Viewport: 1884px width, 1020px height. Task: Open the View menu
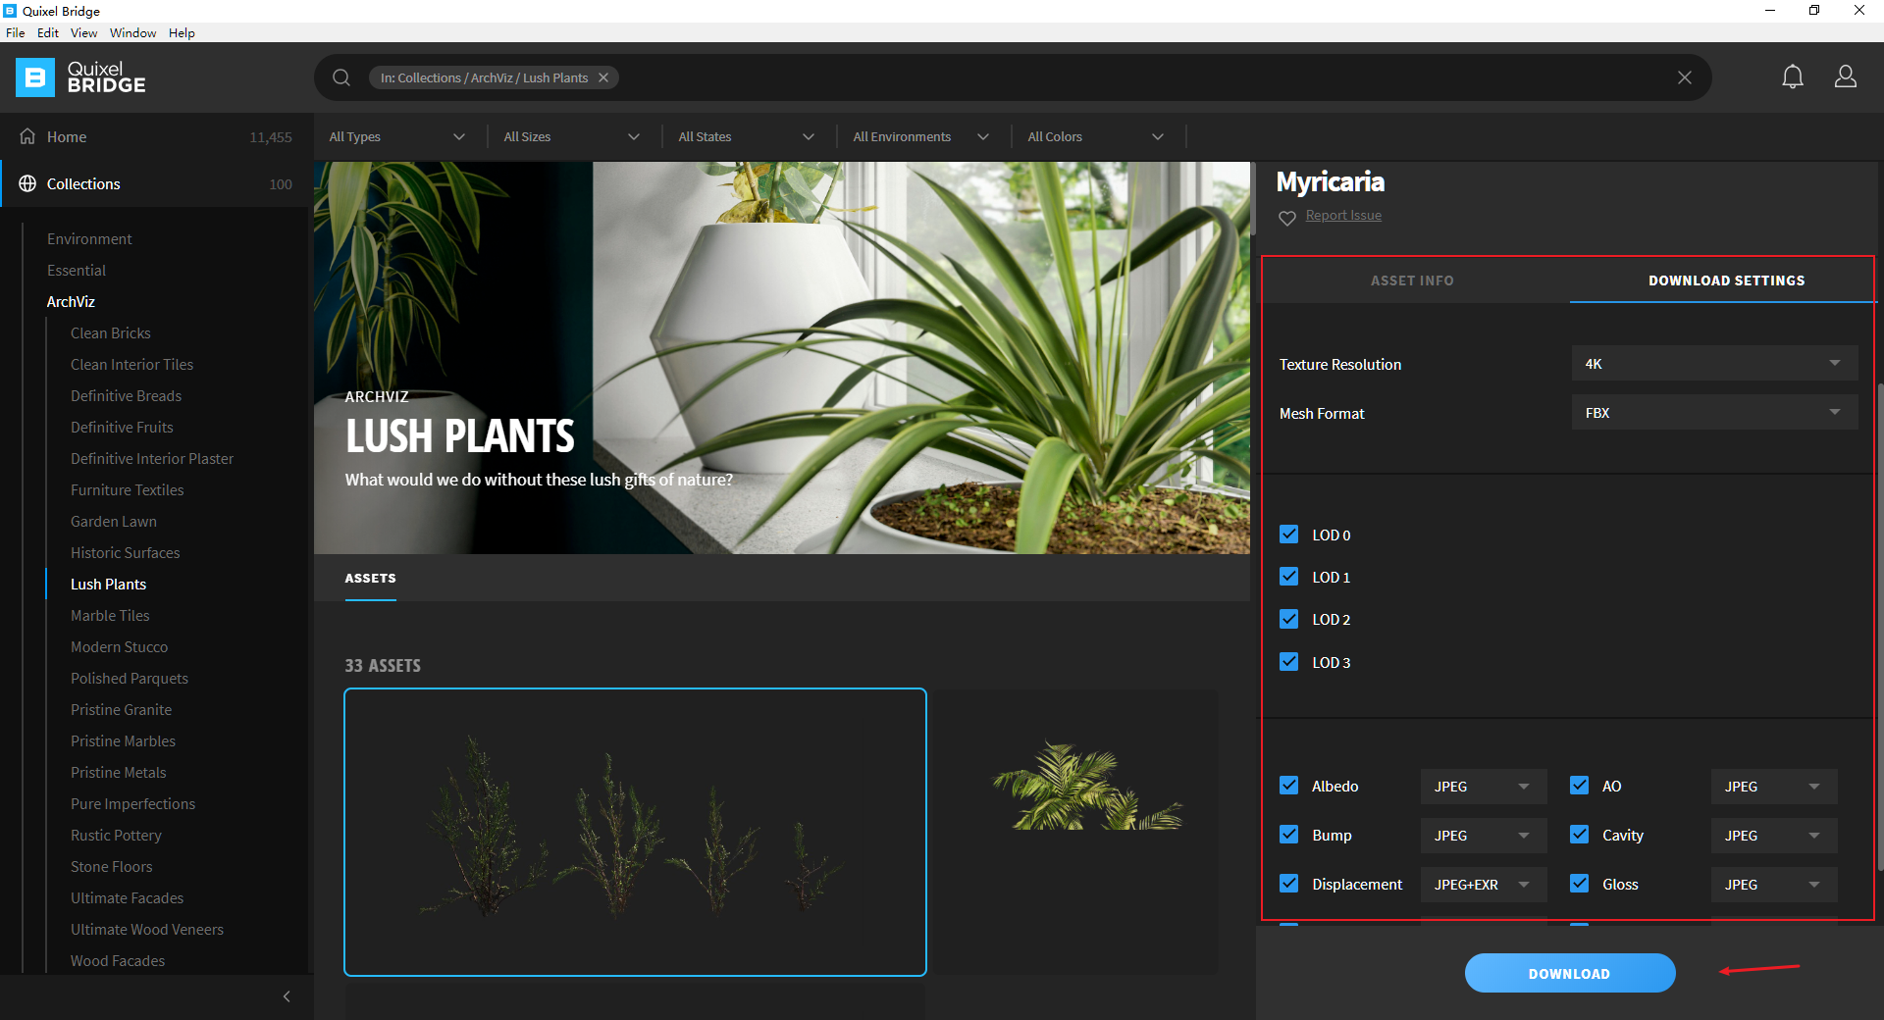[x=83, y=32]
